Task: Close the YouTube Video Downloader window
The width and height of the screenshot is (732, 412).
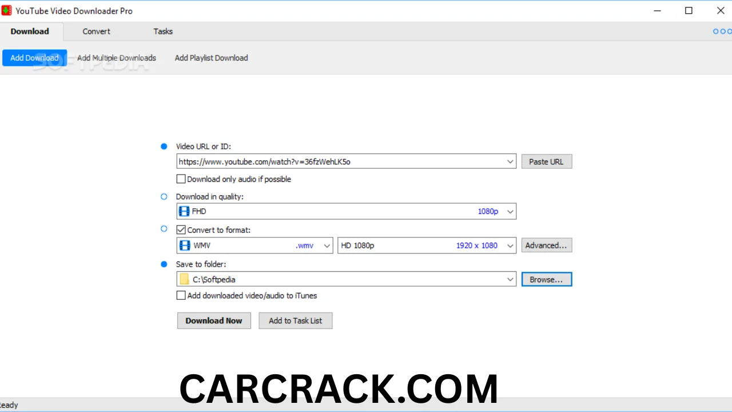Action: pyautogui.click(x=721, y=11)
